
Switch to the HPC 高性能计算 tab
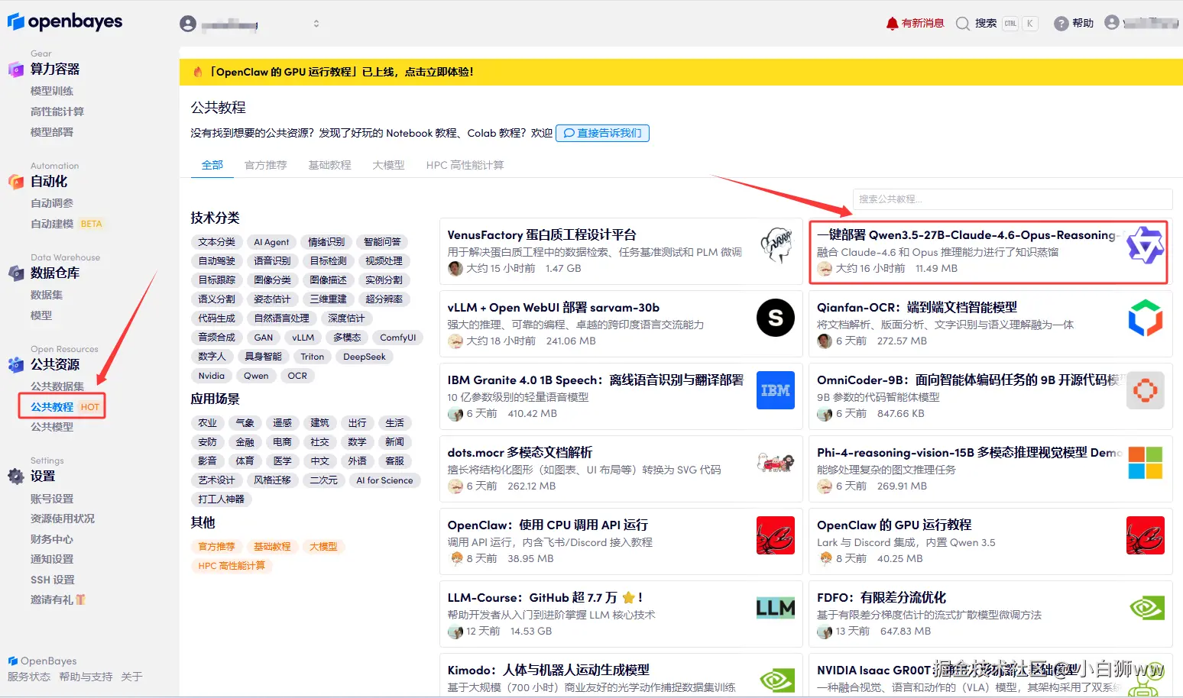465,165
